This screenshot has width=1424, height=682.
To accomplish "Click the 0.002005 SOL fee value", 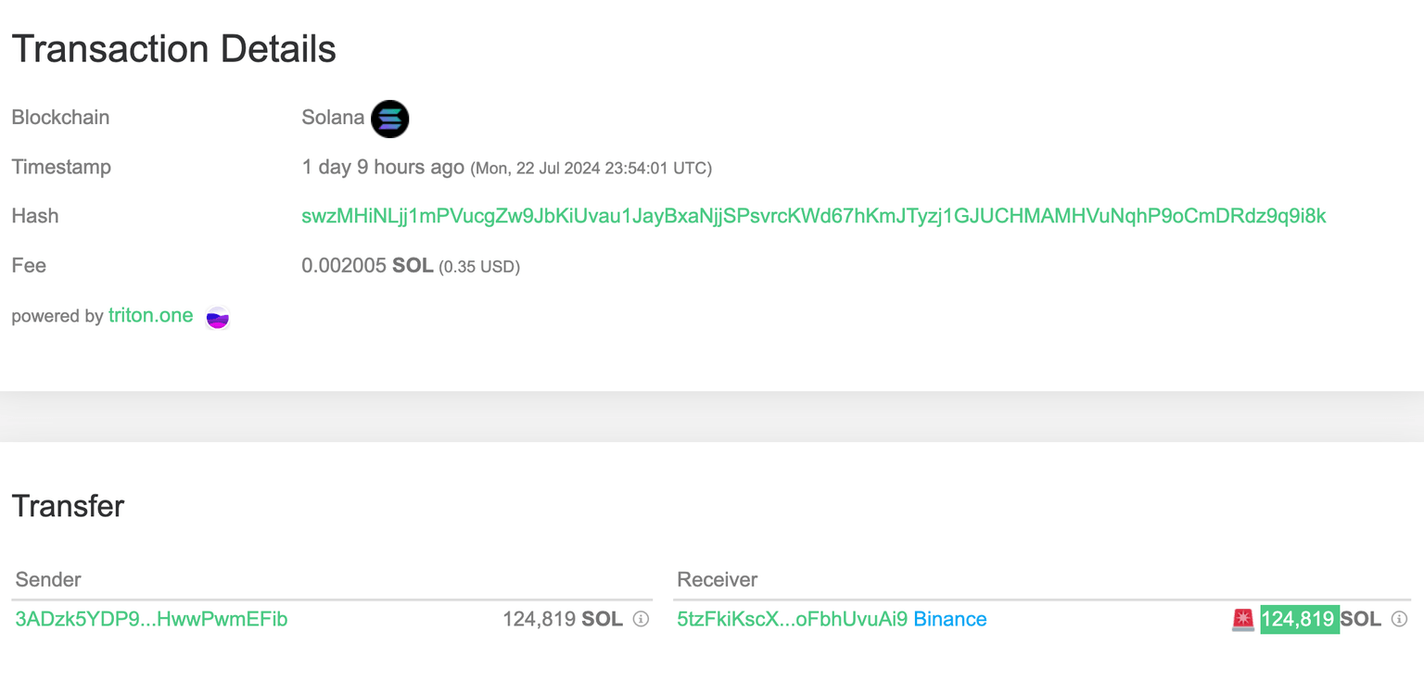I will coord(367,266).
